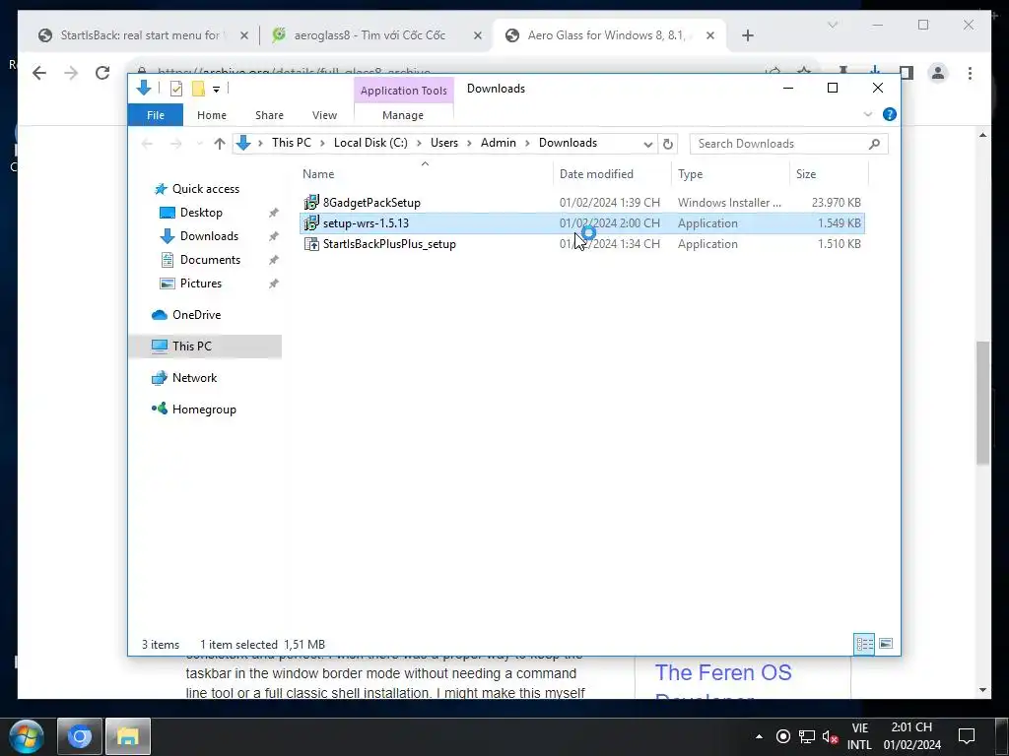Open a new browser tab

pyautogui.click(x=748, y=36)
